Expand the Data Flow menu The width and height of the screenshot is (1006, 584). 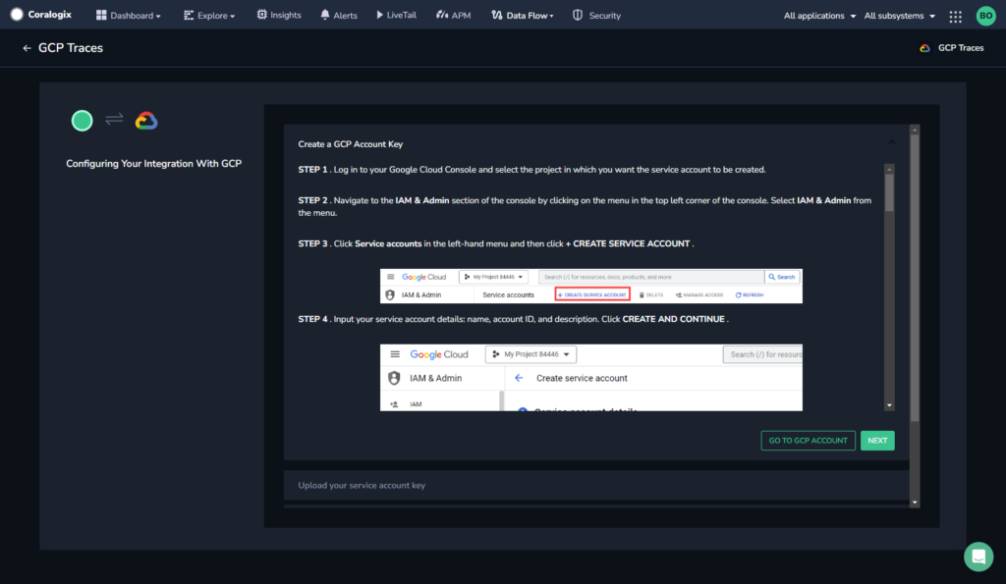click(523, 16)
